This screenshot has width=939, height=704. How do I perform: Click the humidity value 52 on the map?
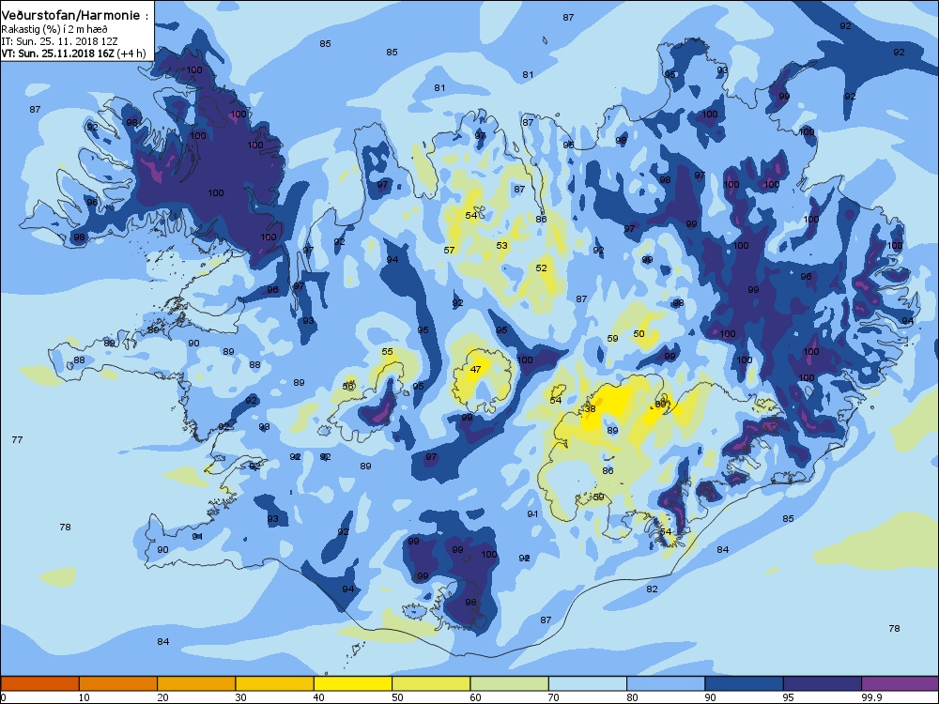542,268
